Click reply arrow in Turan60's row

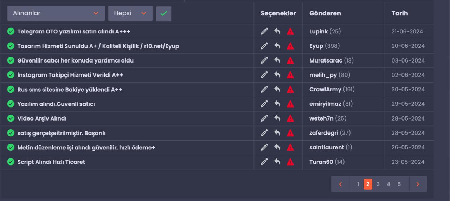(277, 162)
